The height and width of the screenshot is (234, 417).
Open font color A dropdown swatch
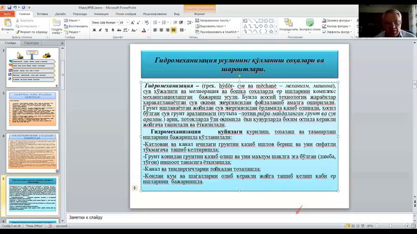tap(148, 31)
